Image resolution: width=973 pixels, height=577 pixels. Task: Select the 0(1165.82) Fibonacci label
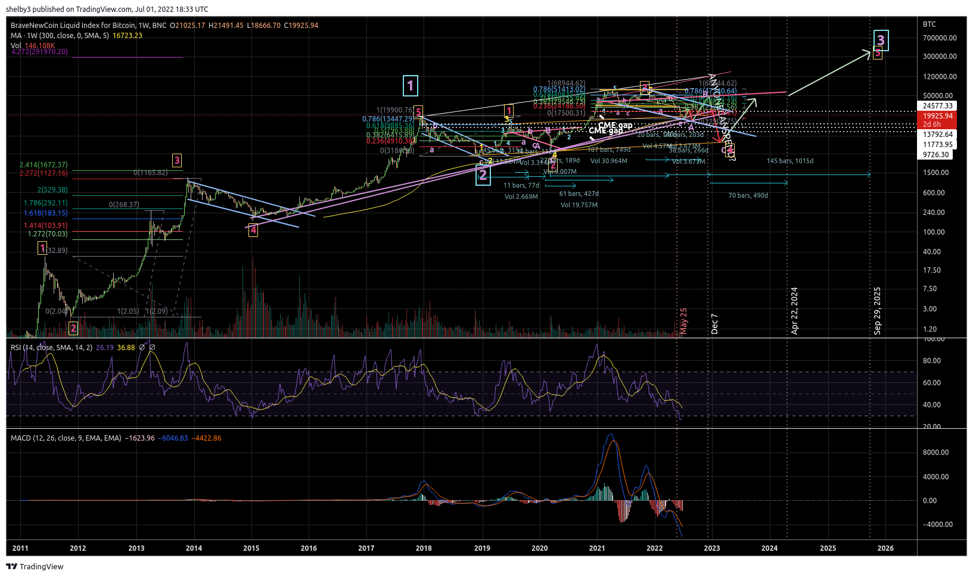point(150,173)
